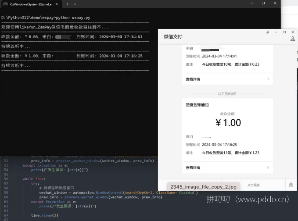Close the WeChat Pay window

pos(293,32)
